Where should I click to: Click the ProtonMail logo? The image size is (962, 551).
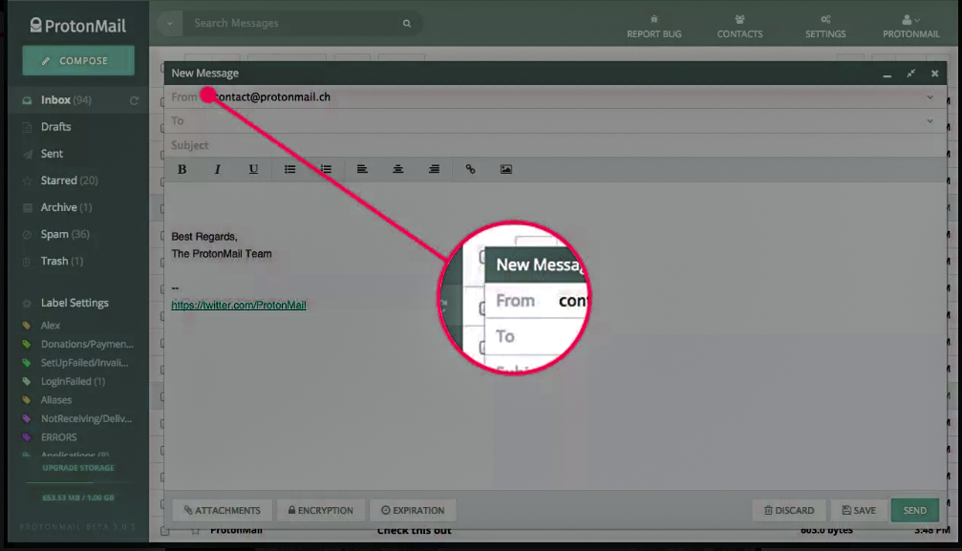coord(78,26)
